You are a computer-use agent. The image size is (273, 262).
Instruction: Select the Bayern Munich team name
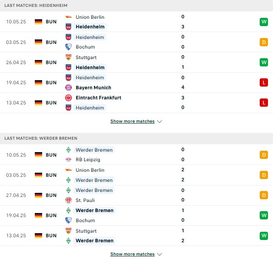tap(93, 87)
